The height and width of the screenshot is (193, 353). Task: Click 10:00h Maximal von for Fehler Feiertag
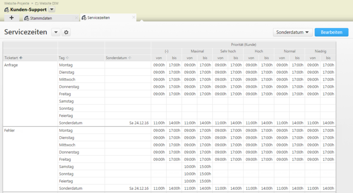click(x=190, y=181)
